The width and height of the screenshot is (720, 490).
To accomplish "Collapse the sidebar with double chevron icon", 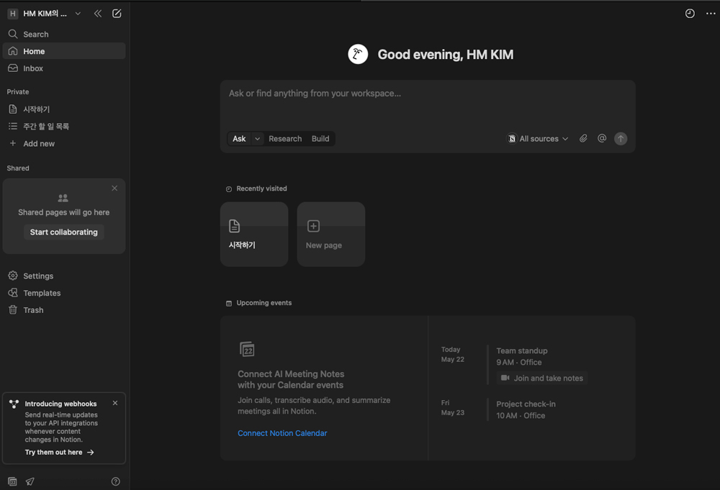I will coord(98,14).
